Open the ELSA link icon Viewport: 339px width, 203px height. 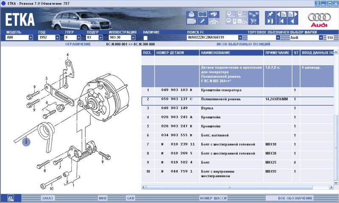(231, 14)
